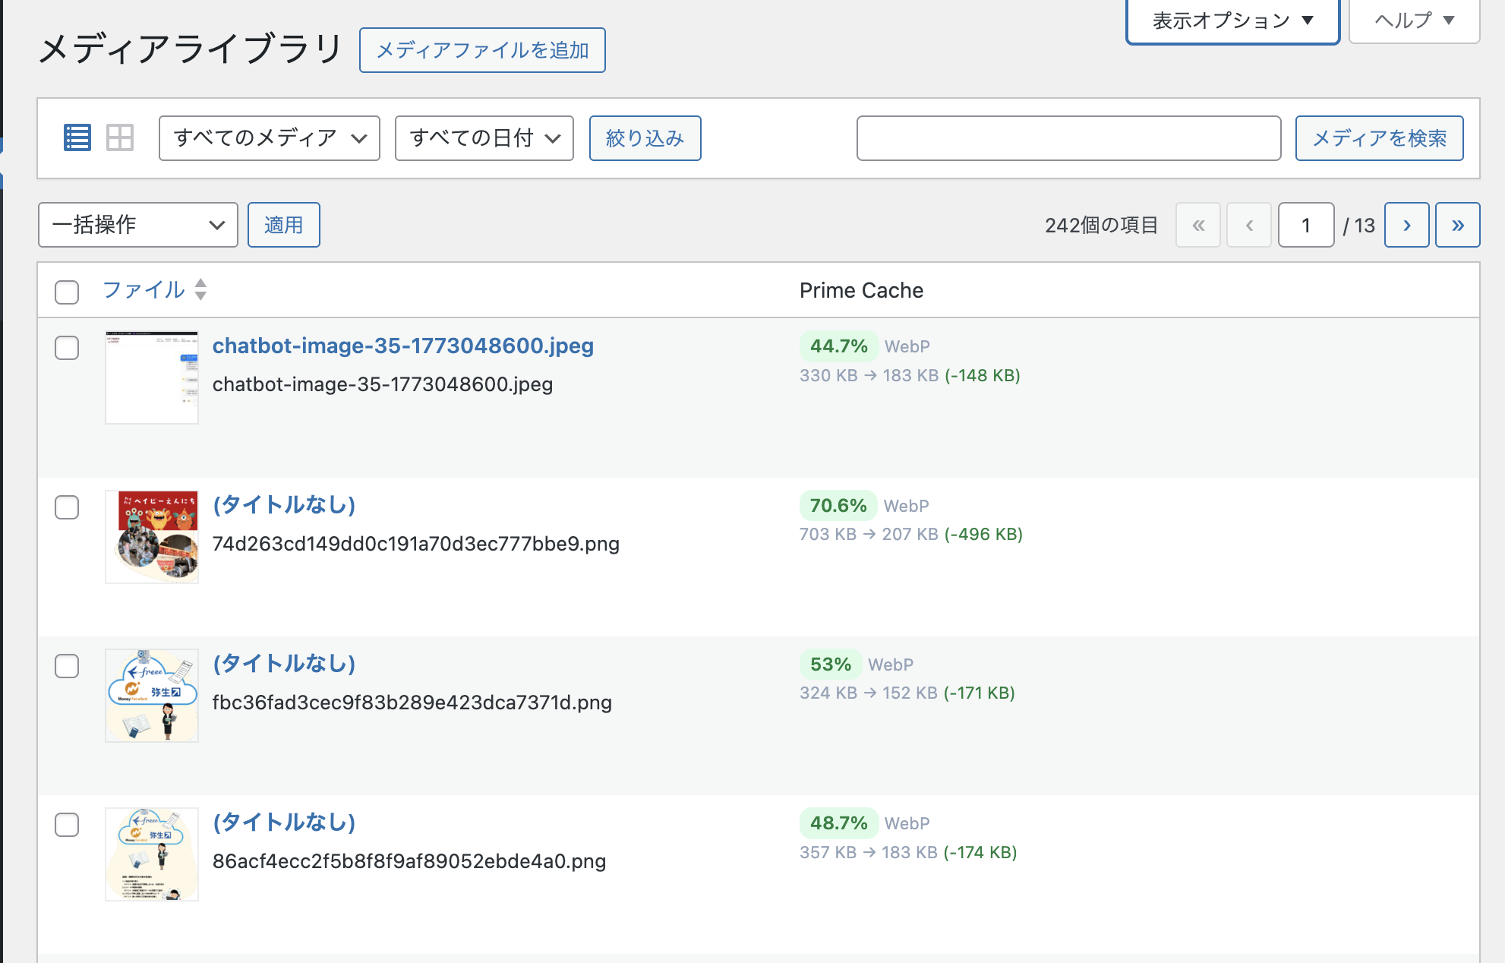Check the chatbot-image-35 row checkbox
This screenshot has height=963, width=1505.
click(67, 348)
